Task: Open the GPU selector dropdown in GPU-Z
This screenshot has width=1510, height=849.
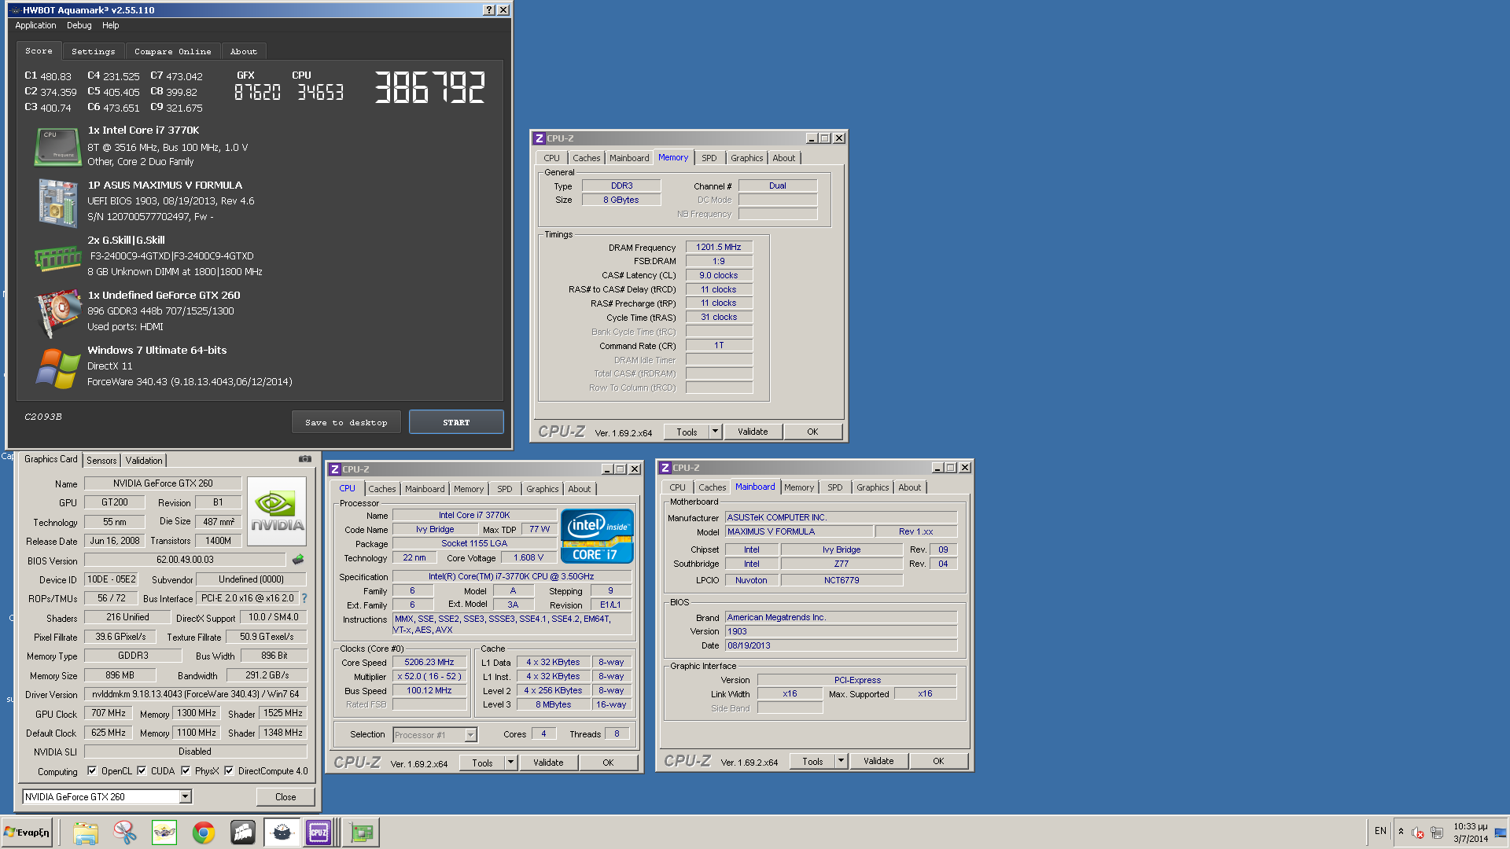Action: (x=186, y=797)
